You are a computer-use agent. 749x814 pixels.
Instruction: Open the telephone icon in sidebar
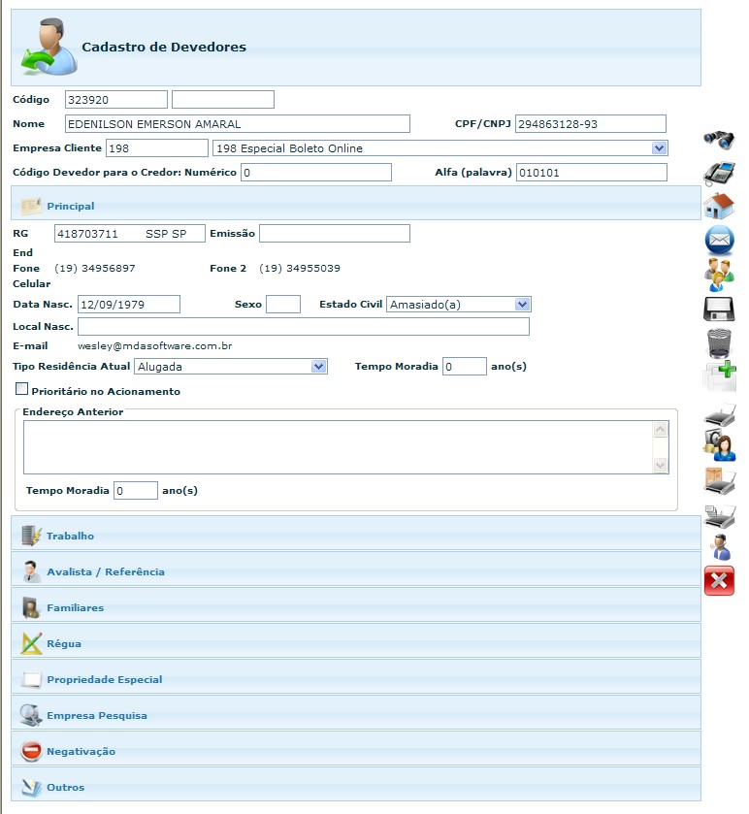[719, 174]
